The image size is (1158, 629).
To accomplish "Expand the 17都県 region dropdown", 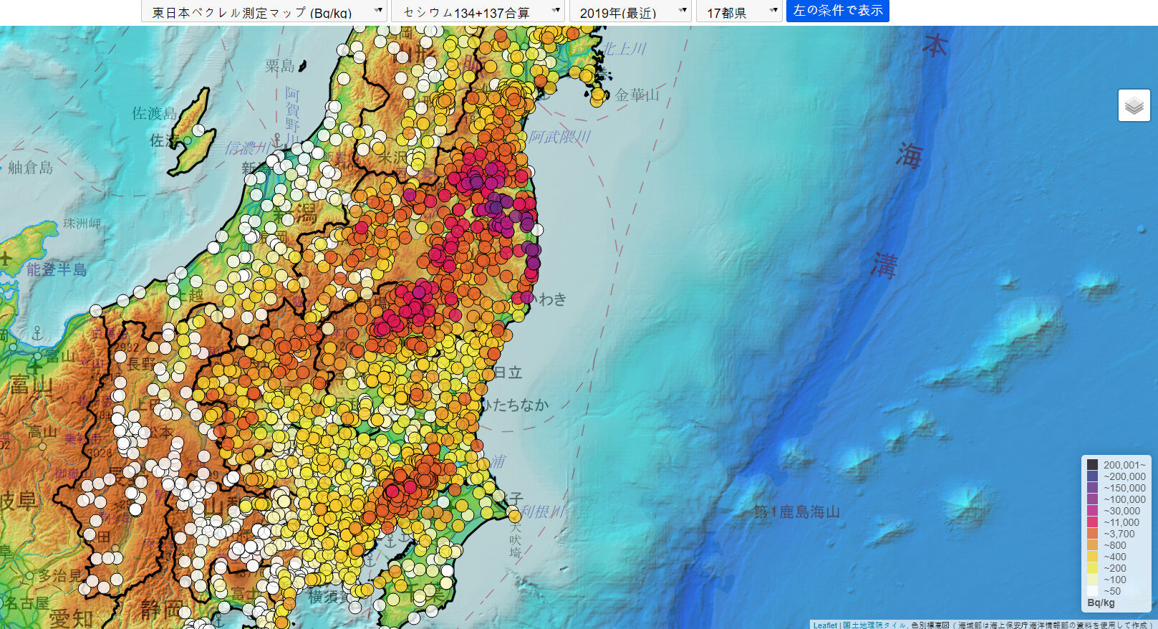I will [738, 11].
